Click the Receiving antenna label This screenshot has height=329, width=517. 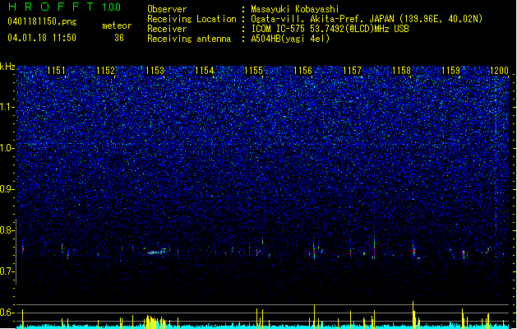pos(189,39)
